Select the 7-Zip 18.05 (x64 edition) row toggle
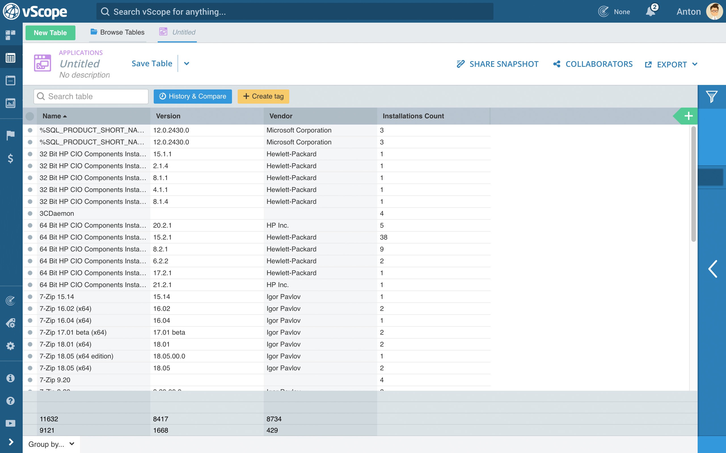726x453 pixels. pos(30,356)
